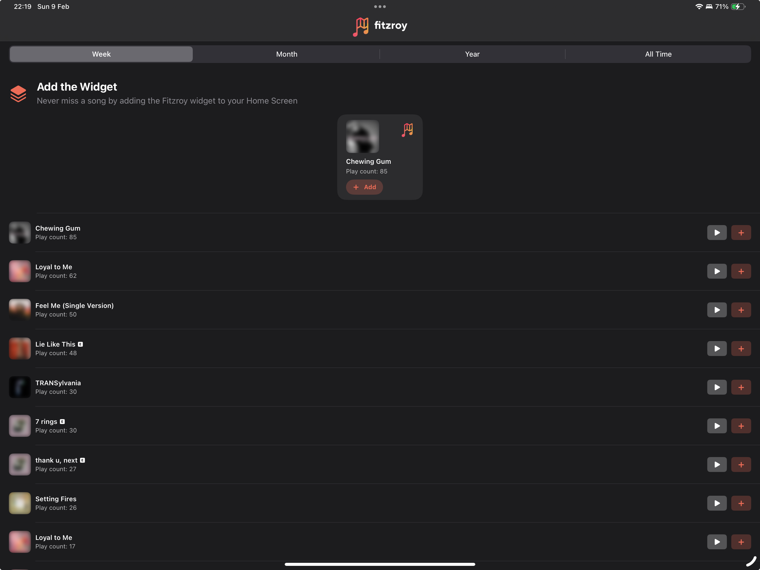Tap the explicit badge on 7 rings
Viewport: 760px width, 570px height.
click(x=62, y=422)
